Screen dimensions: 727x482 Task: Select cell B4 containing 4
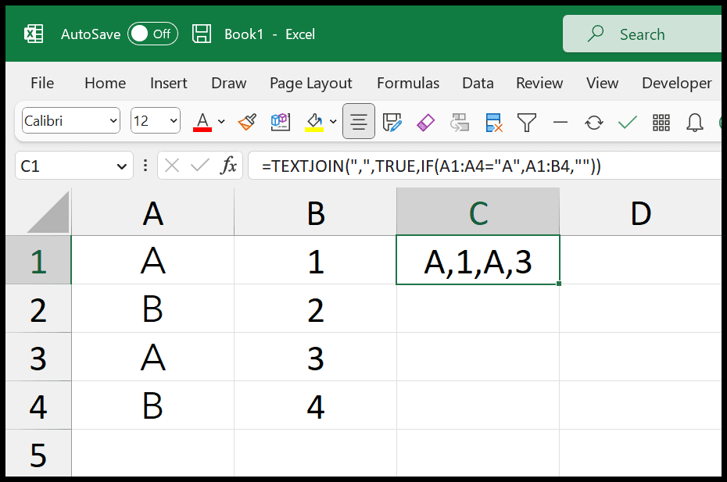pyautogui.click(x=316, y=406)
